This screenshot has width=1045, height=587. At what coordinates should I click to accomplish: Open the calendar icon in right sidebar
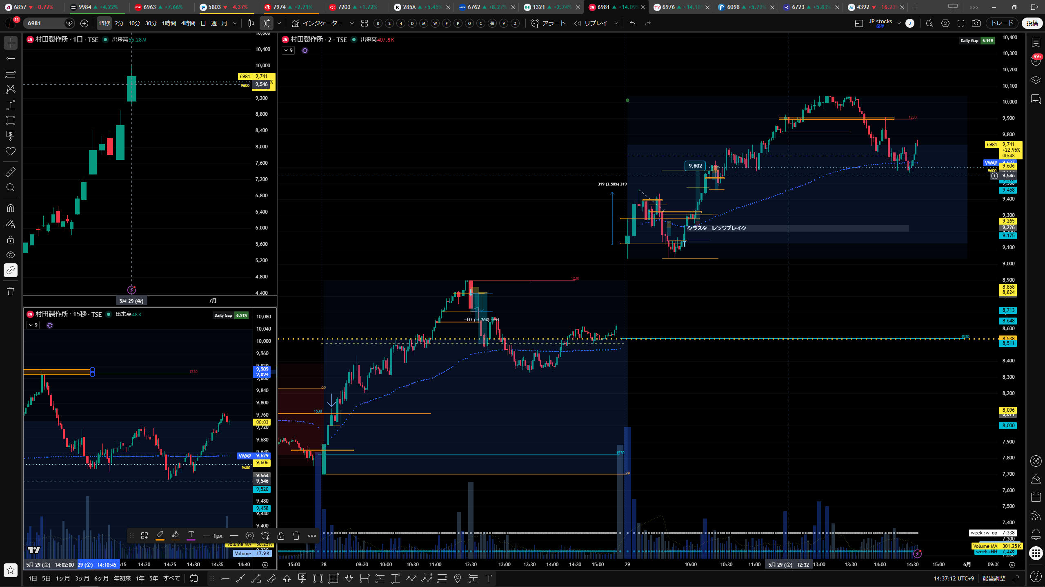(1036, 497)
